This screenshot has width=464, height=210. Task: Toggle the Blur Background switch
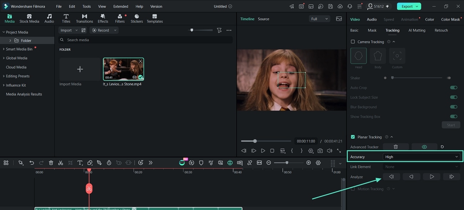click(454, 107)
